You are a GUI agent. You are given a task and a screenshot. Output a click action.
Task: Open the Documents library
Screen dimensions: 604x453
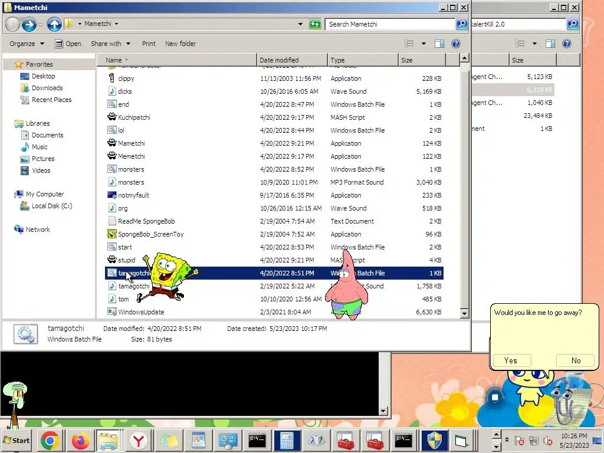(42, 135)
